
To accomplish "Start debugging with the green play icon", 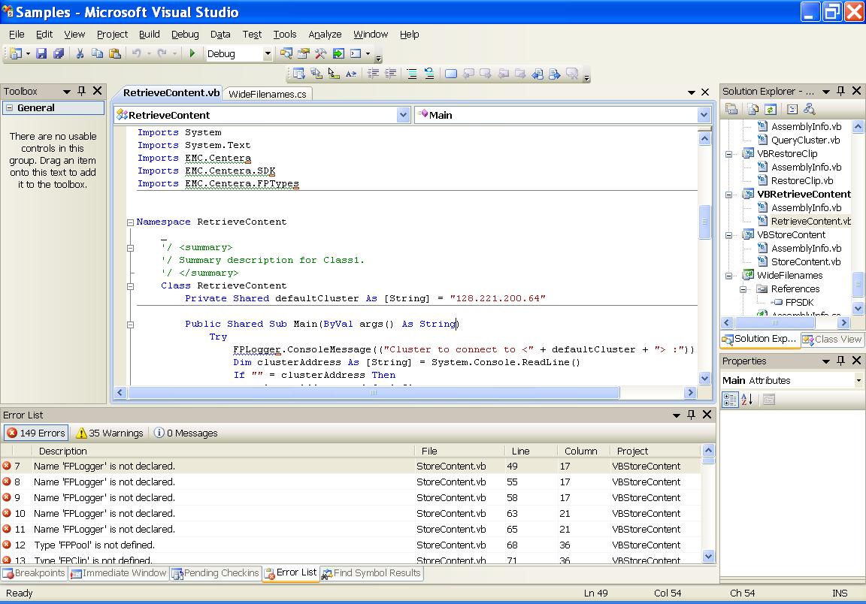I will [x=192, y=53].
